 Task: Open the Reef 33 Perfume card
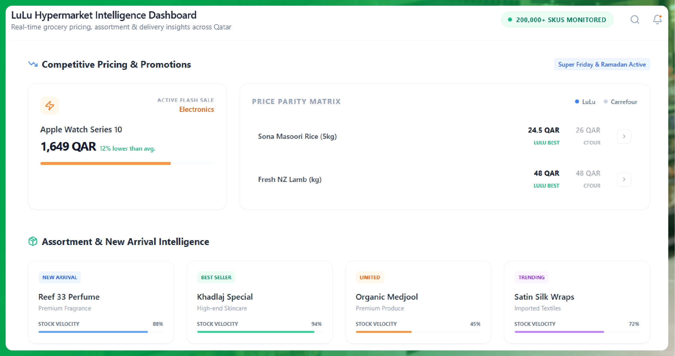coord(69,297)
